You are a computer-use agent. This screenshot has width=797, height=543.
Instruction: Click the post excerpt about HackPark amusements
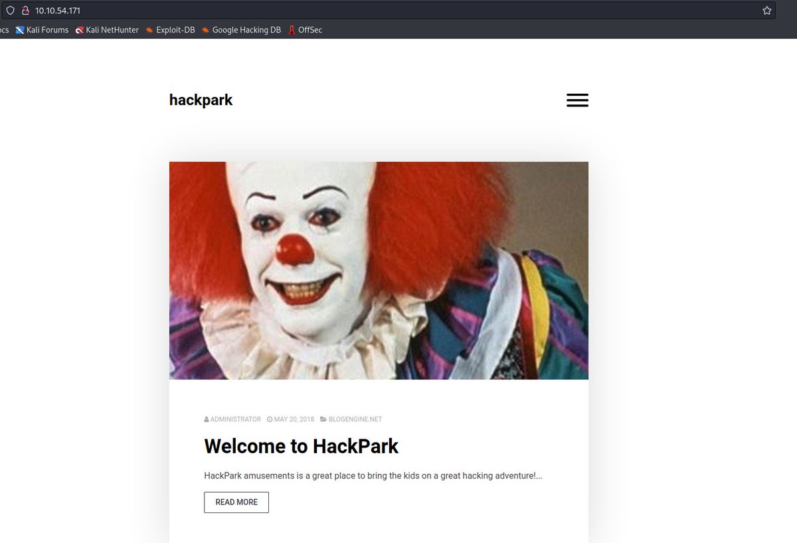[373, 477]
